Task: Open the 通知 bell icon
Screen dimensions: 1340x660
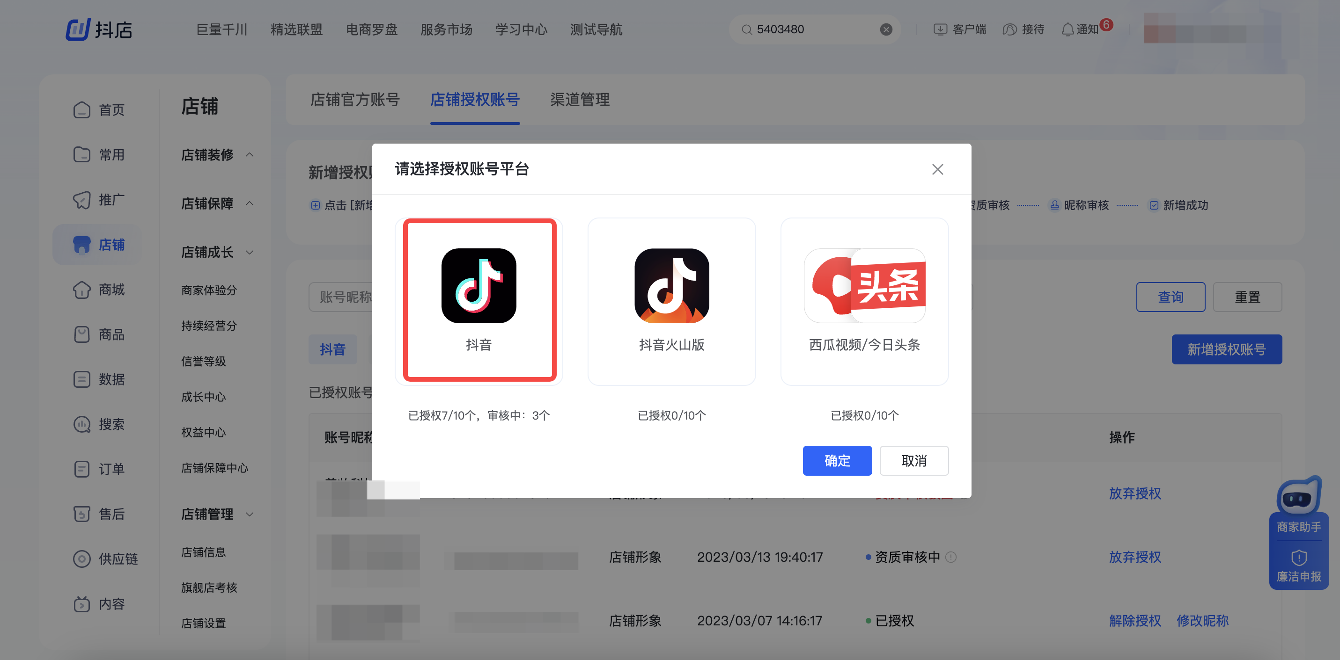Action: point(1067,29)
